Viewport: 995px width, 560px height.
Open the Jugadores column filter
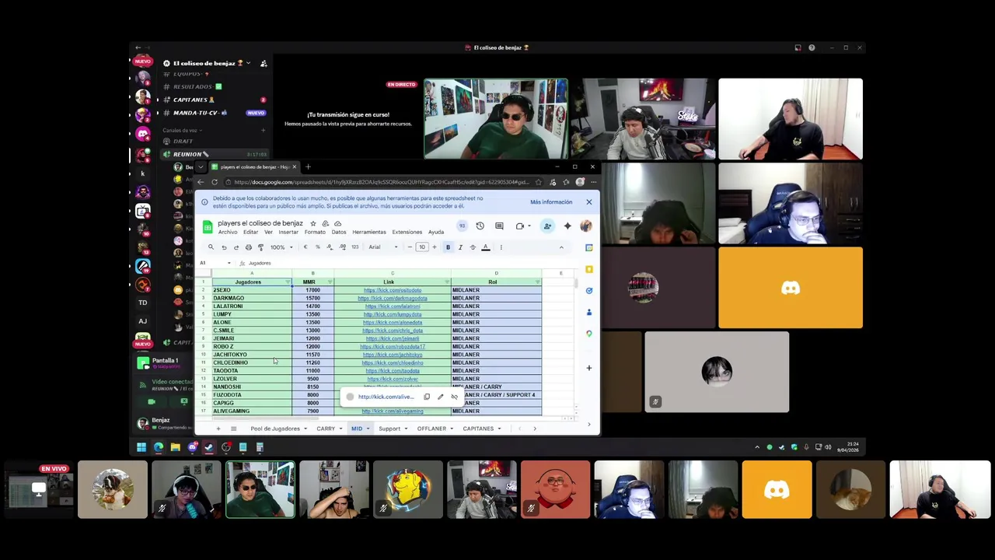pos(288,282)
